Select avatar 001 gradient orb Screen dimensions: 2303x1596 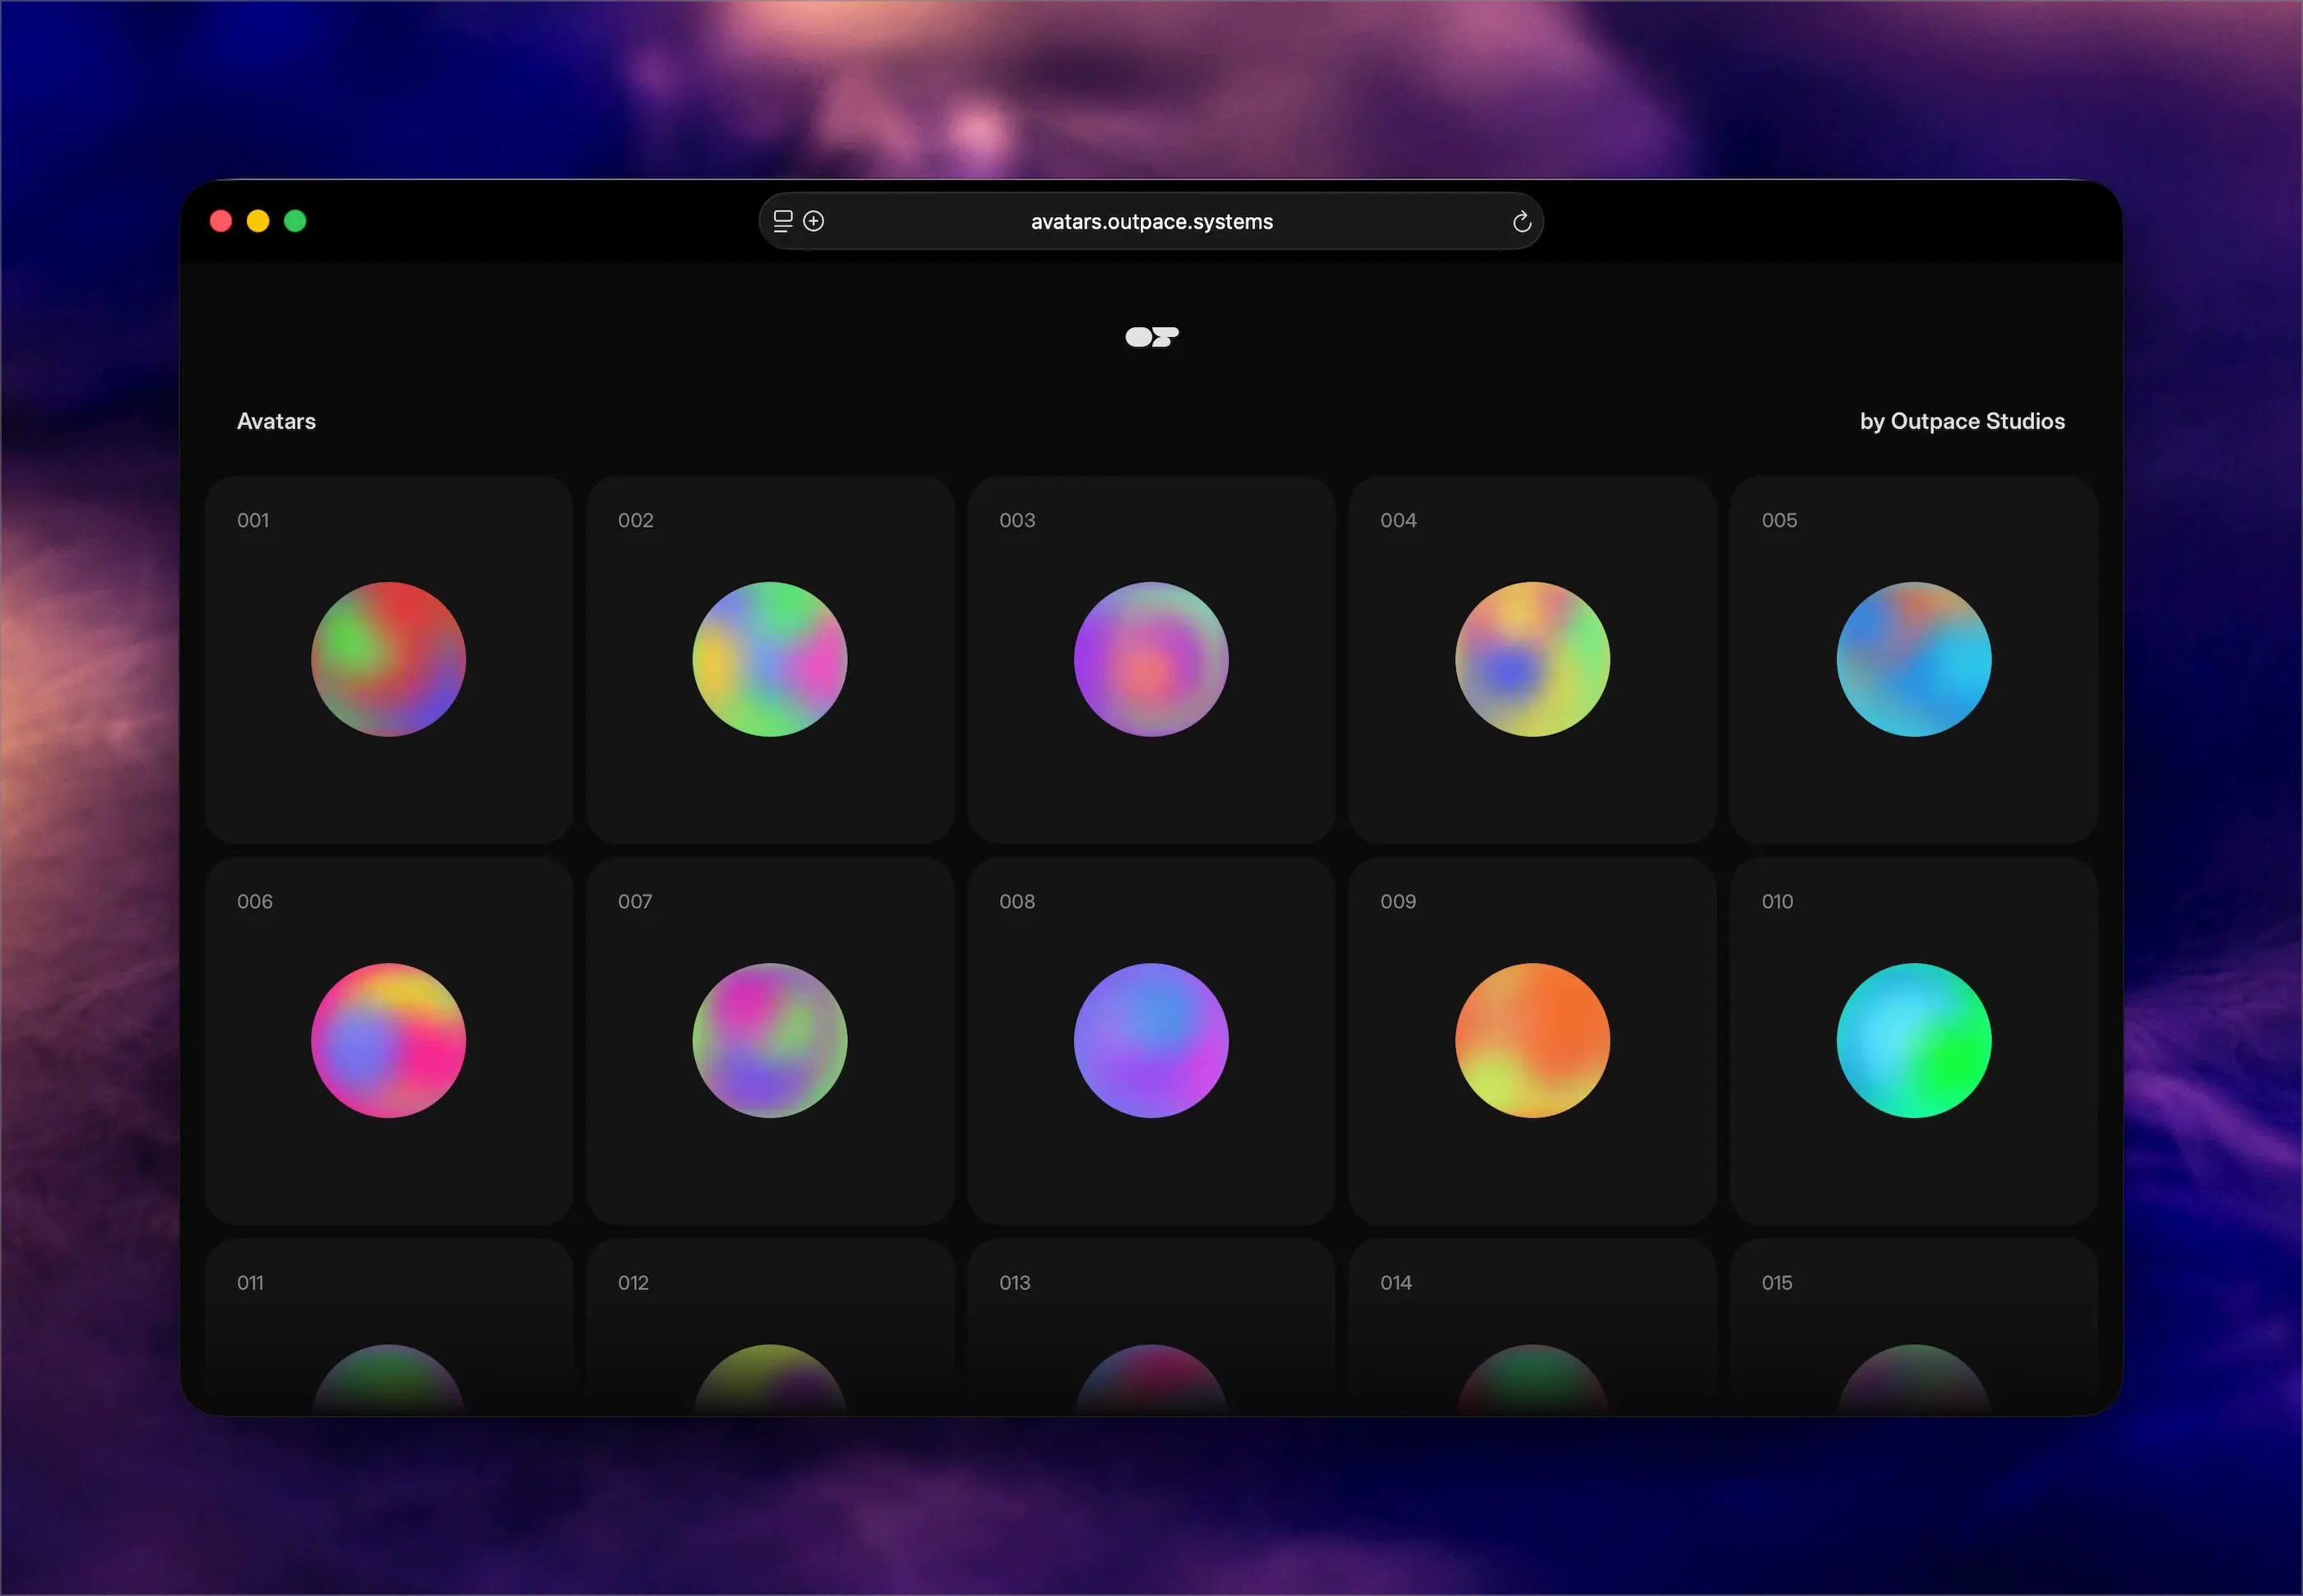388,659
